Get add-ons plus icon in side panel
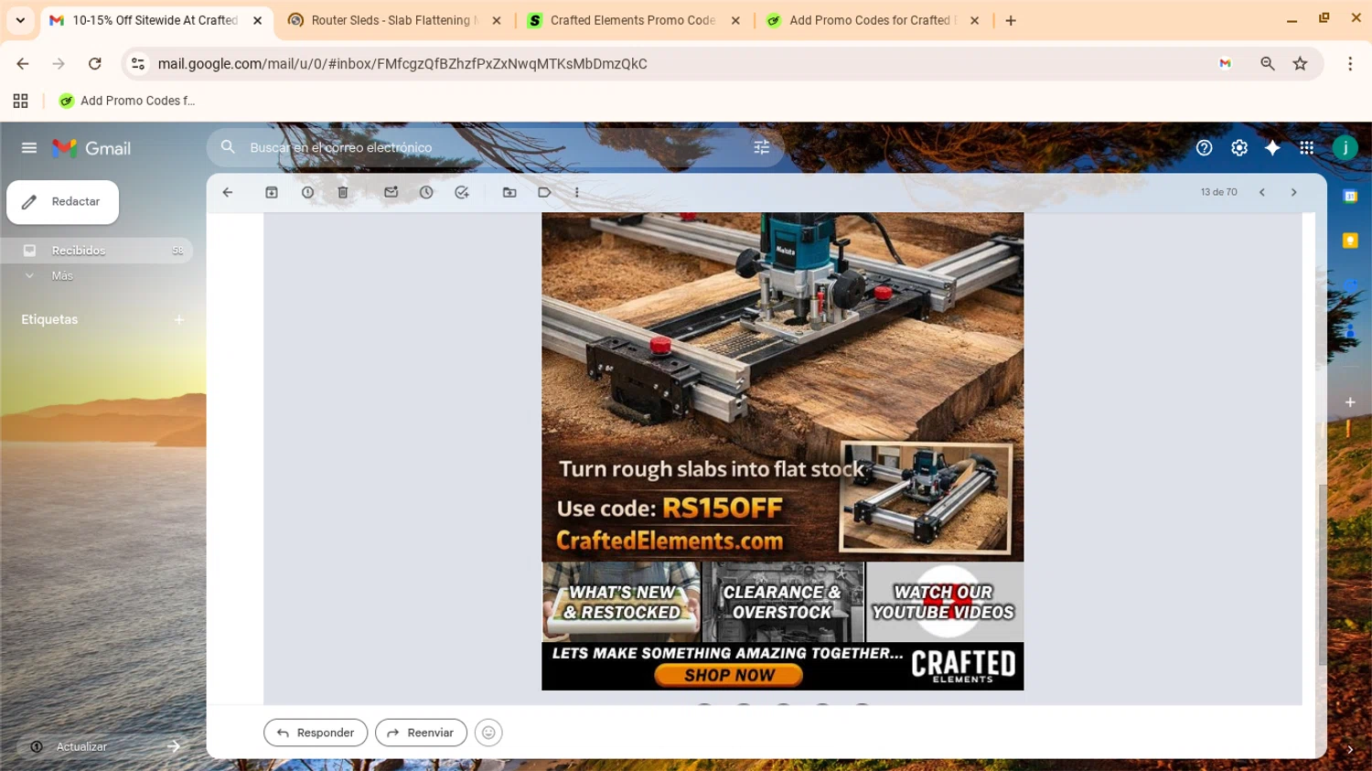 point(1350,402)
